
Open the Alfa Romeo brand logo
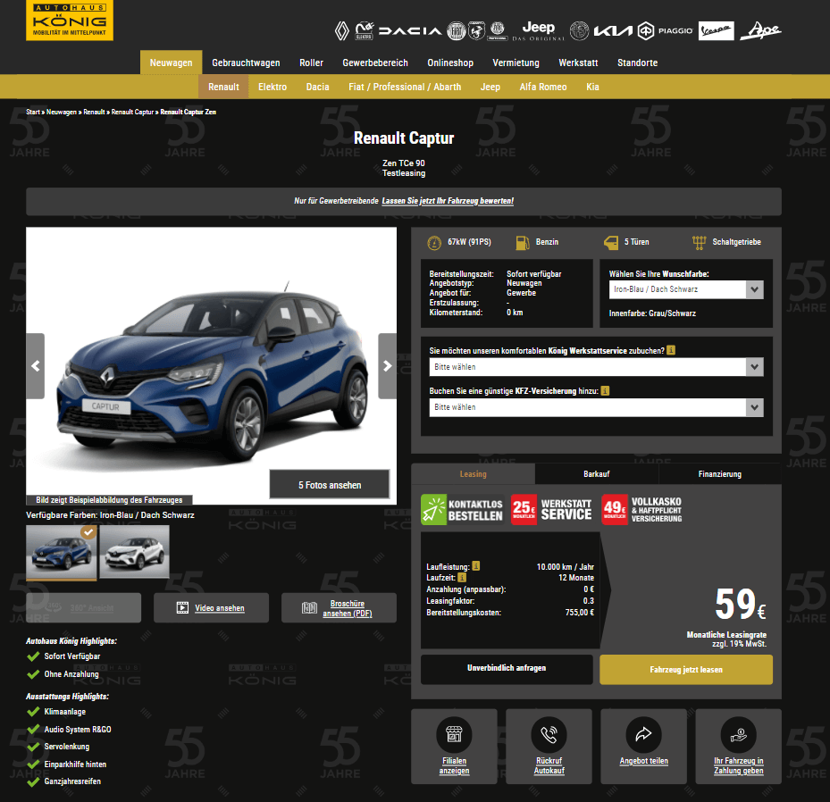[x=579, y=31]
